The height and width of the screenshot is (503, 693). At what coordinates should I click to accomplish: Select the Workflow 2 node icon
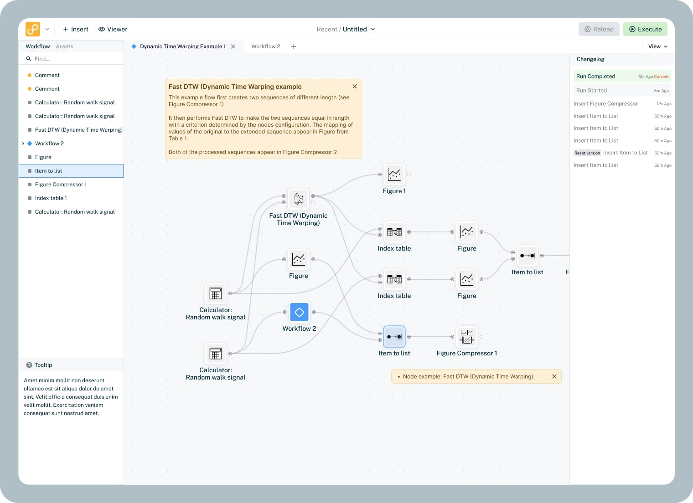[x=300, y=312]
